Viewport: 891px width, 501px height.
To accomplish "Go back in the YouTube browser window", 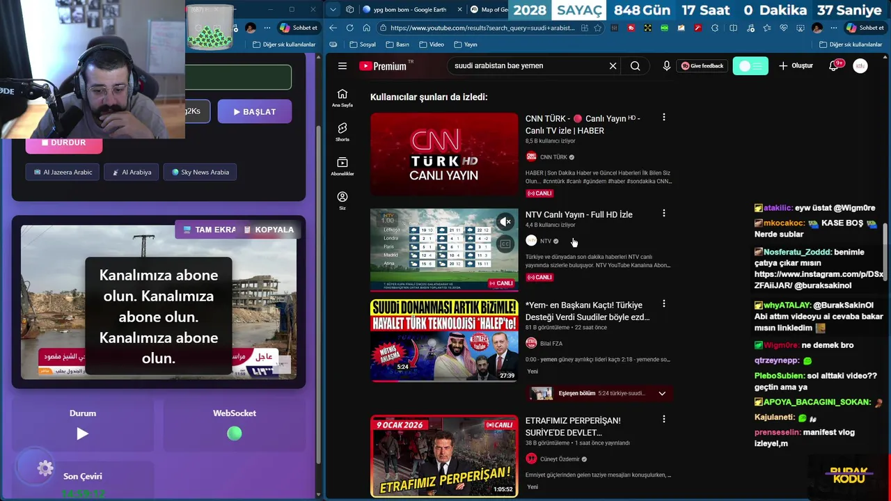I will pyautogui.click(x=333, y=28).
